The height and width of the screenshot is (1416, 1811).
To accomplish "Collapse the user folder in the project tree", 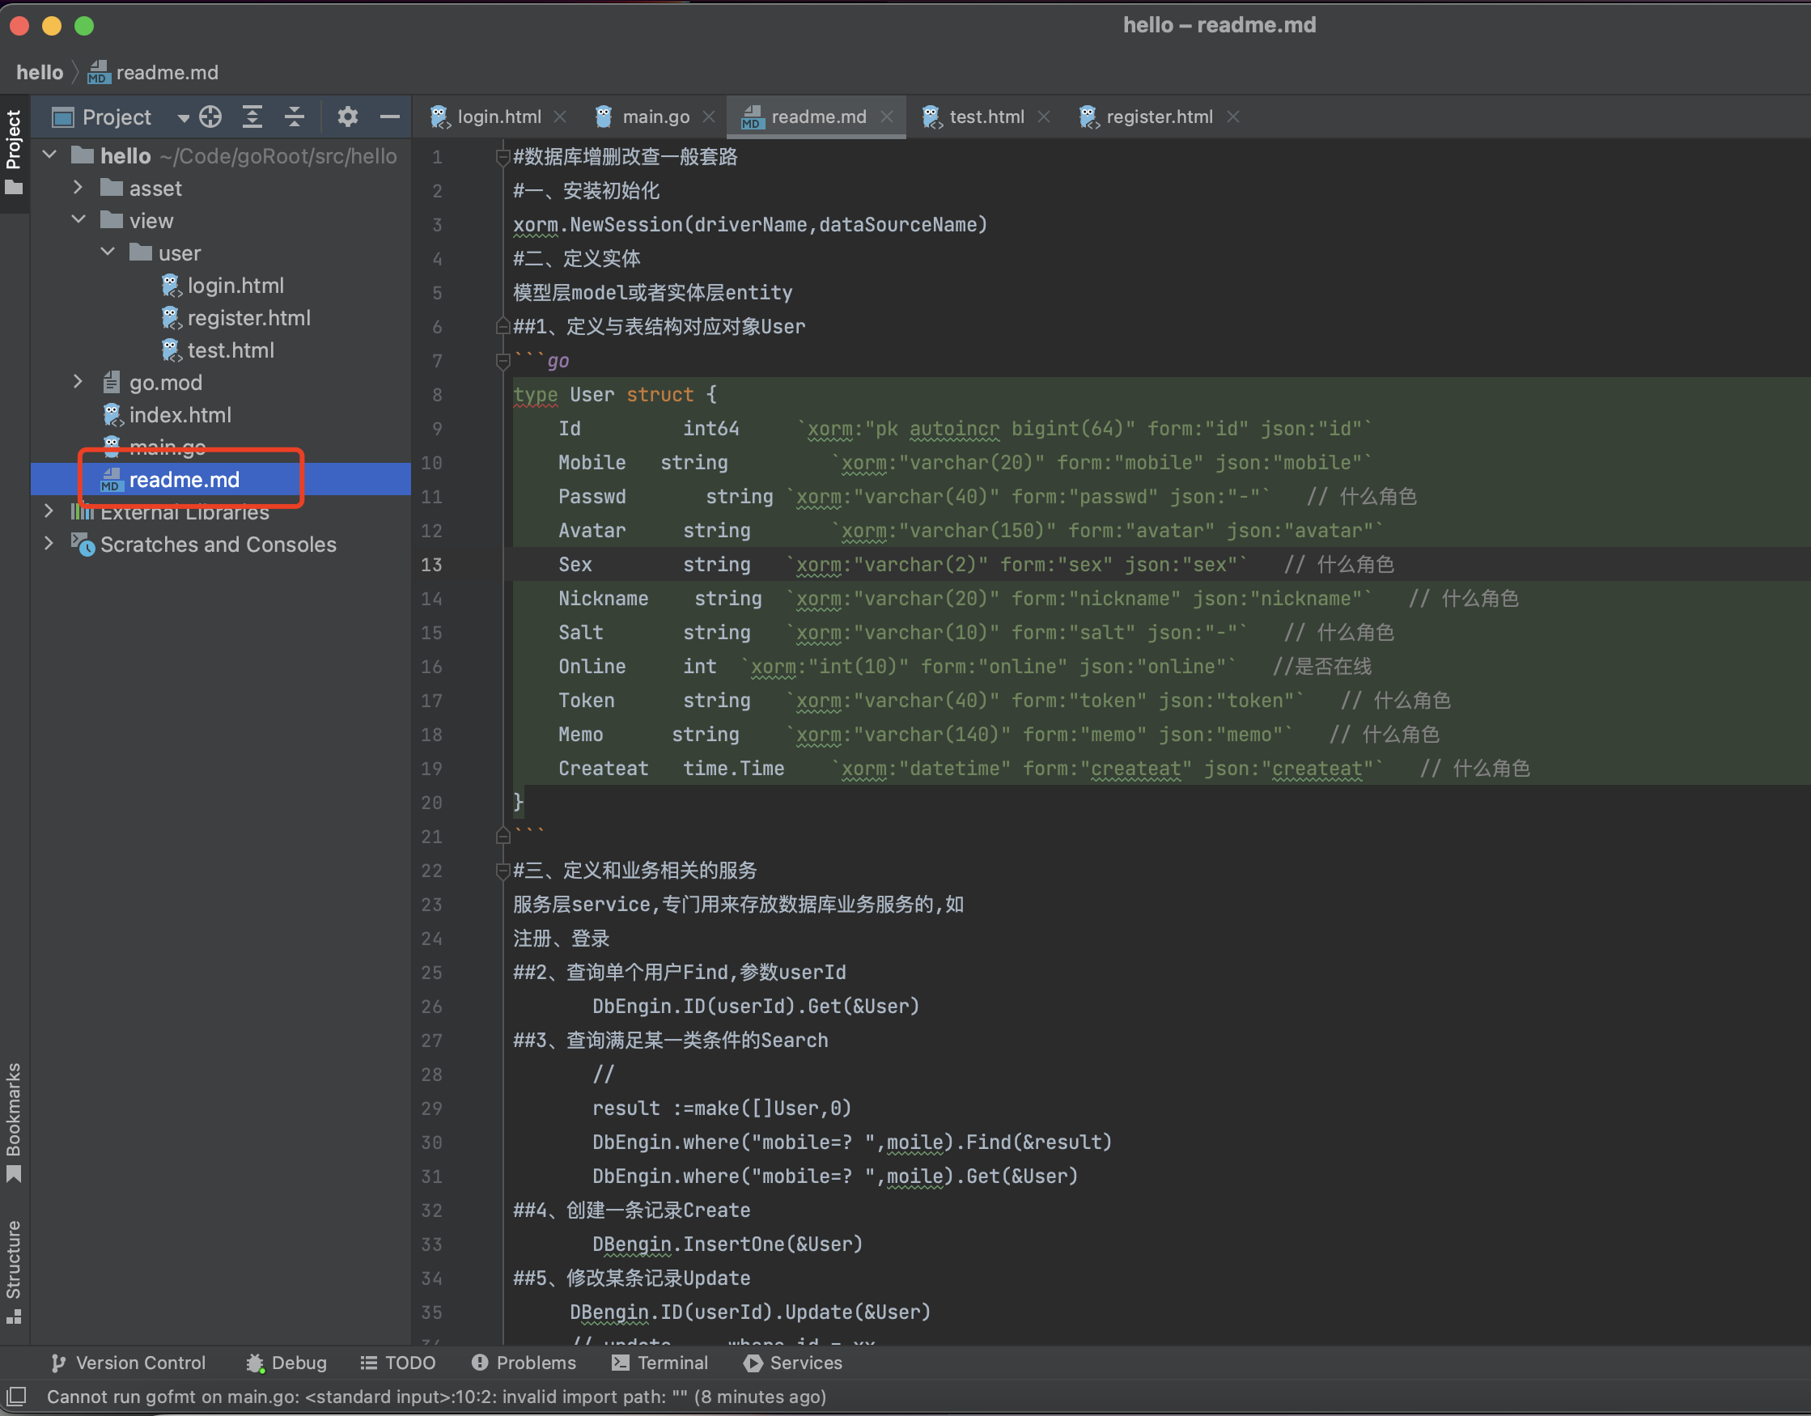I will (107, 252).
